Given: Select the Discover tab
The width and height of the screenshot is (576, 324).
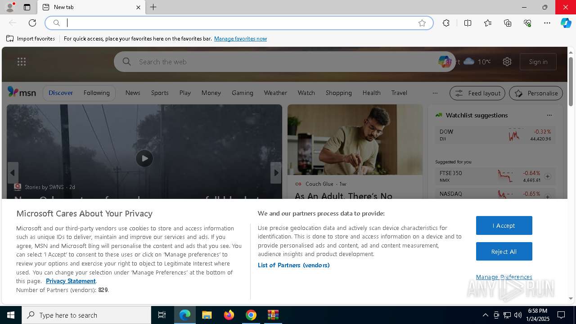Looking at the screenshot, I should (61, 93).
